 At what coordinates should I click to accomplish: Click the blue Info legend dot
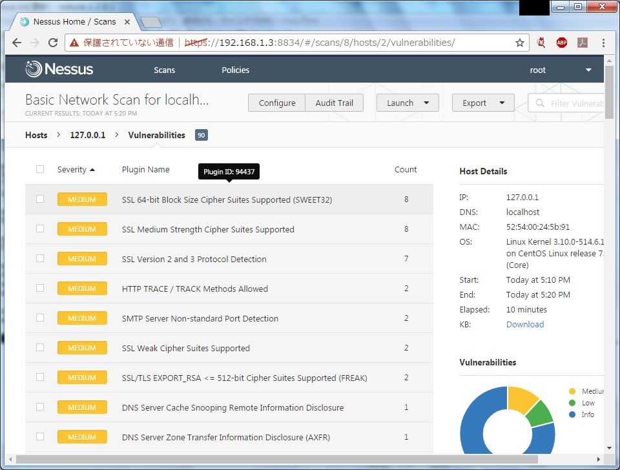(x=572, y=414)
